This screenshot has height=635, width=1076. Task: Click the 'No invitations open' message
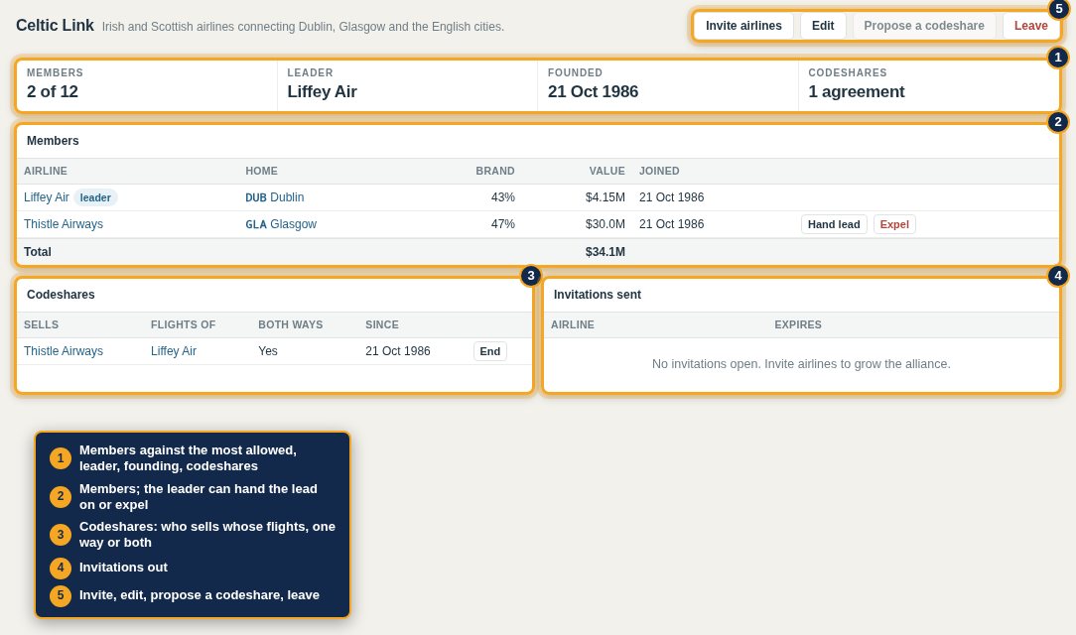point(801,364)
